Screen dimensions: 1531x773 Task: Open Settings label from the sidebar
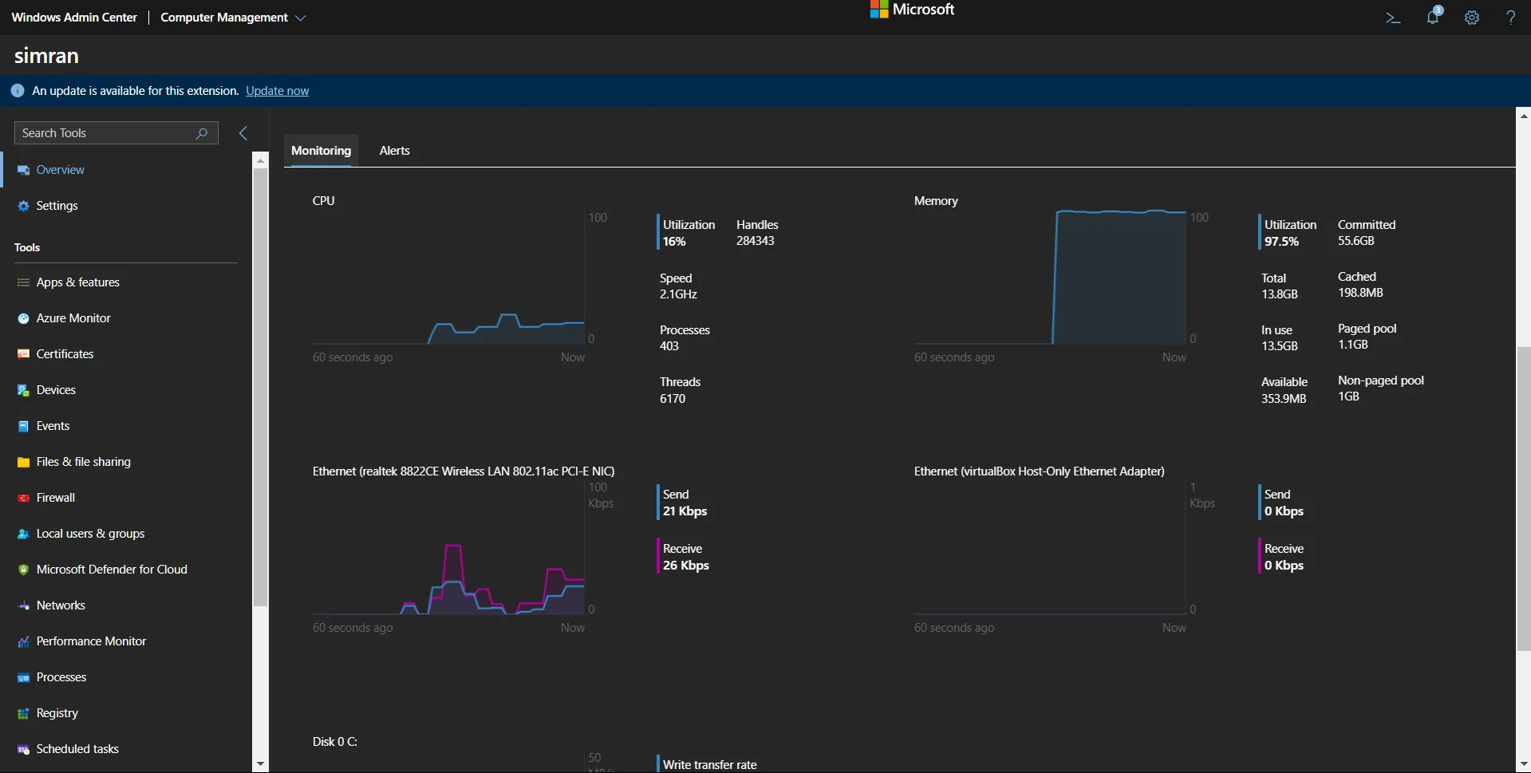point(57,206)
